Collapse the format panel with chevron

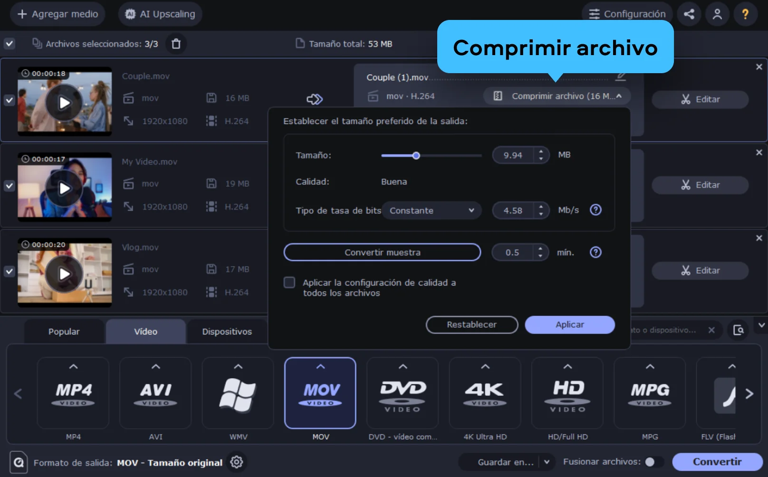761,325
